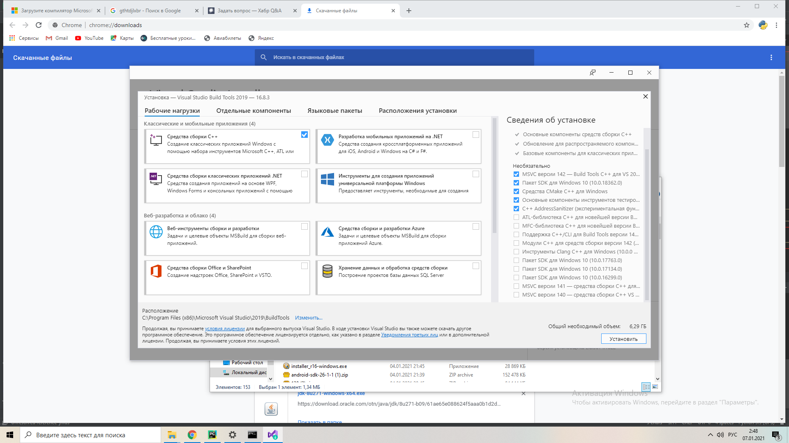
Task: Uncheck the Средства сборки C++ workload
Action: [x=305, y=135]
